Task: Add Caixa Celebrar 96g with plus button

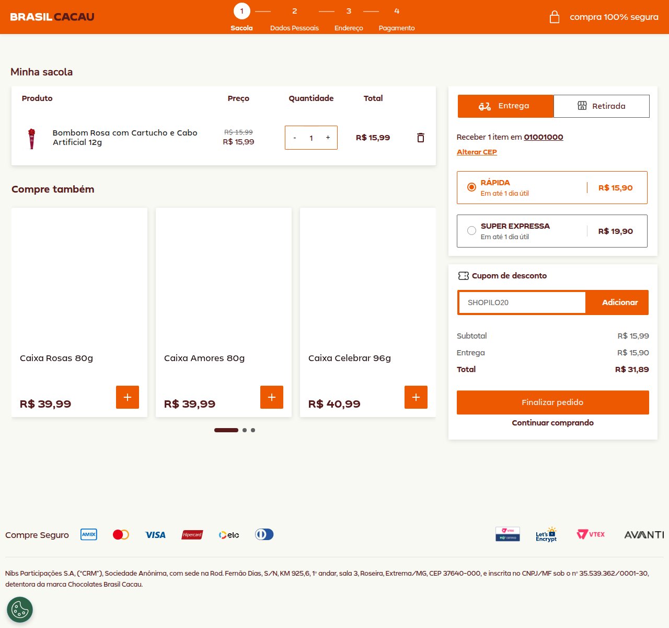Action: (416, 397)
